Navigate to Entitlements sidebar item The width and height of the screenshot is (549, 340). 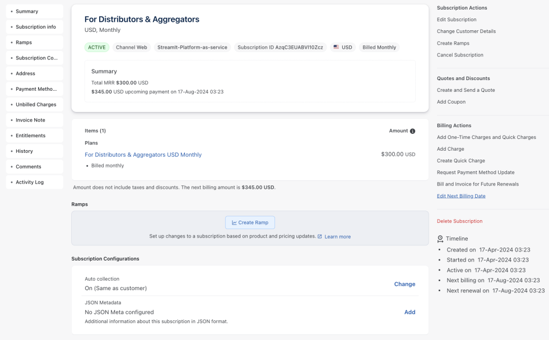click(30, 136)
